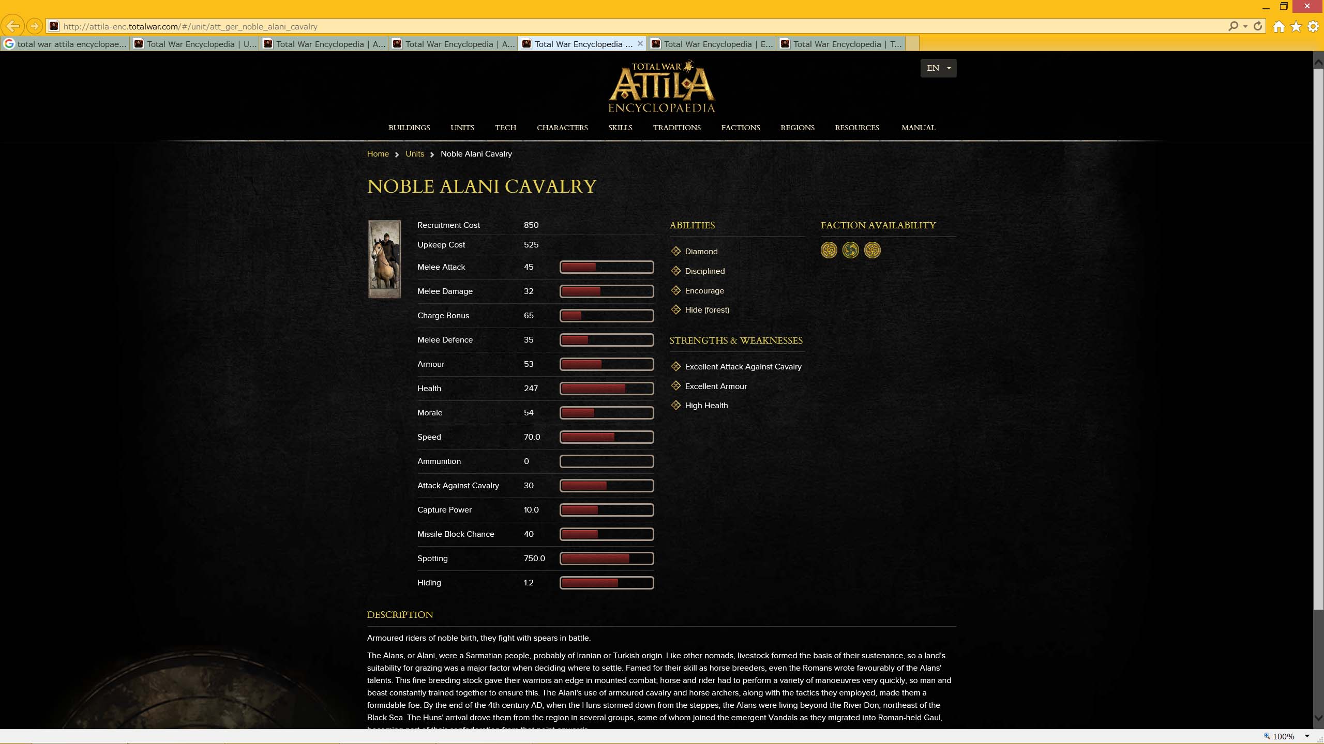Screen dimensions: 1324x744
Task: Open the EN language dropdown
Action: click(938, 68)
